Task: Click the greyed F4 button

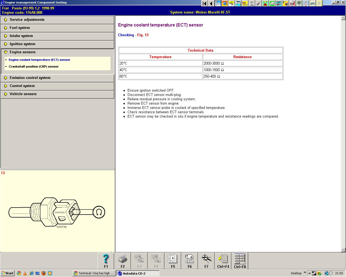Action: 156,261
